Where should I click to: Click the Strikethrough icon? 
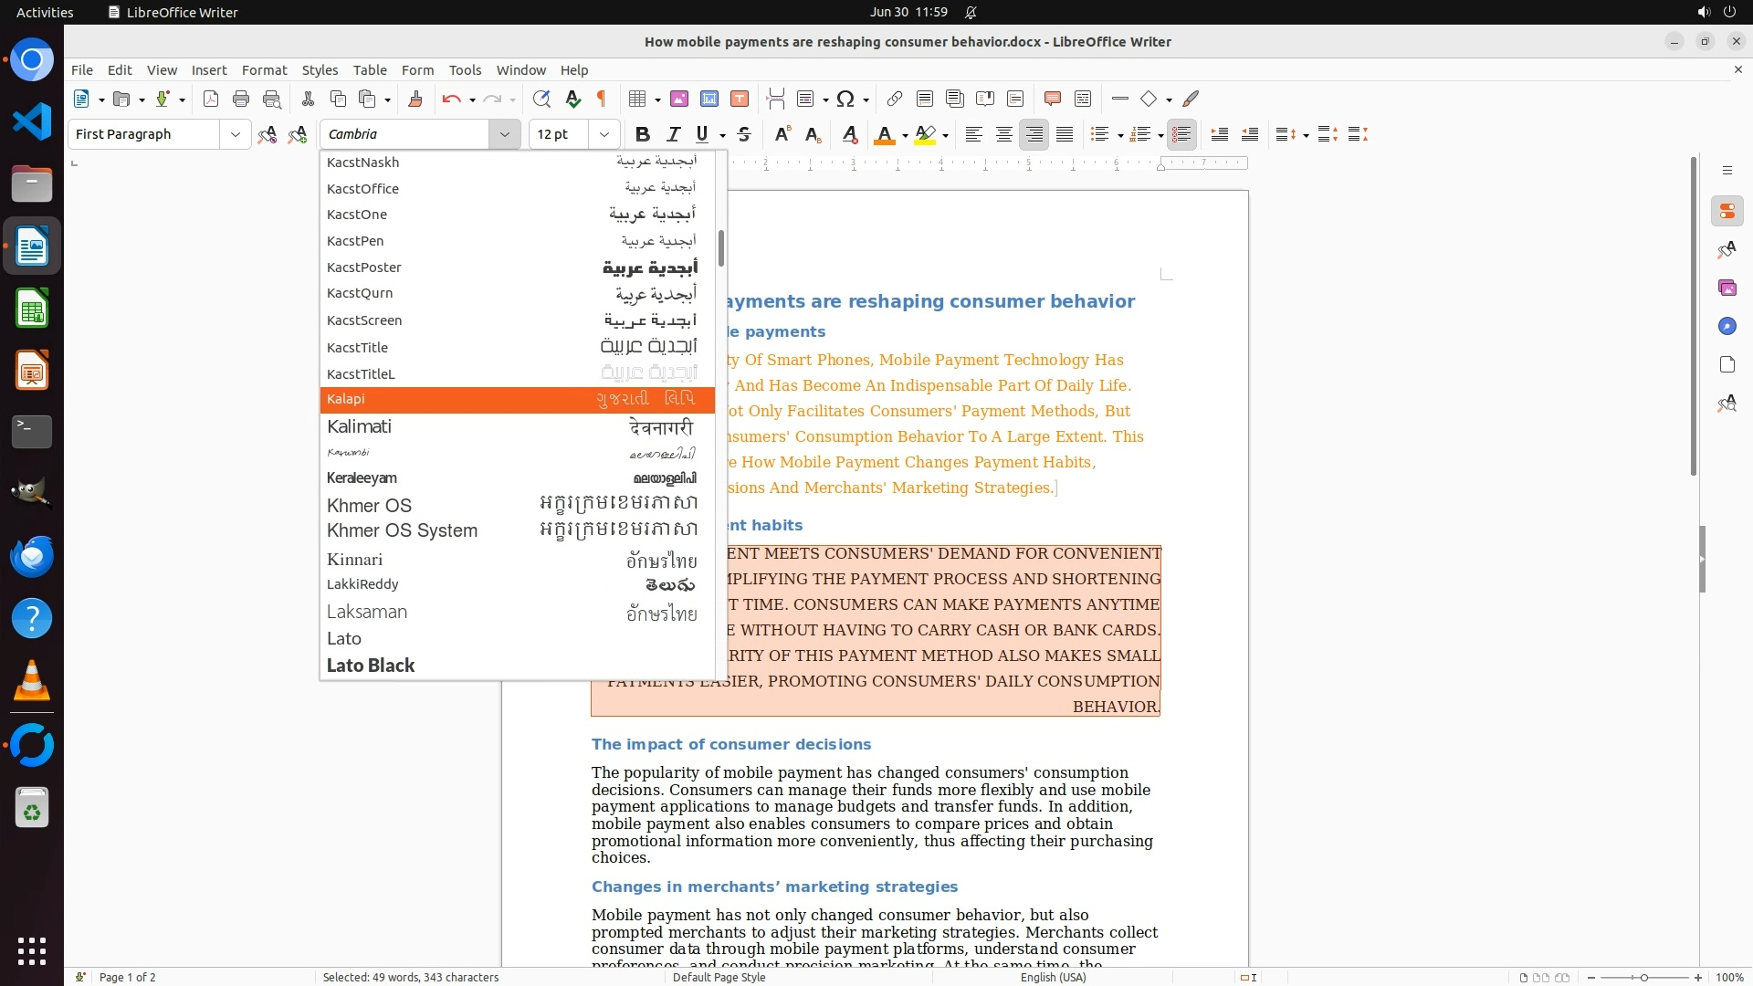[744, 134]
